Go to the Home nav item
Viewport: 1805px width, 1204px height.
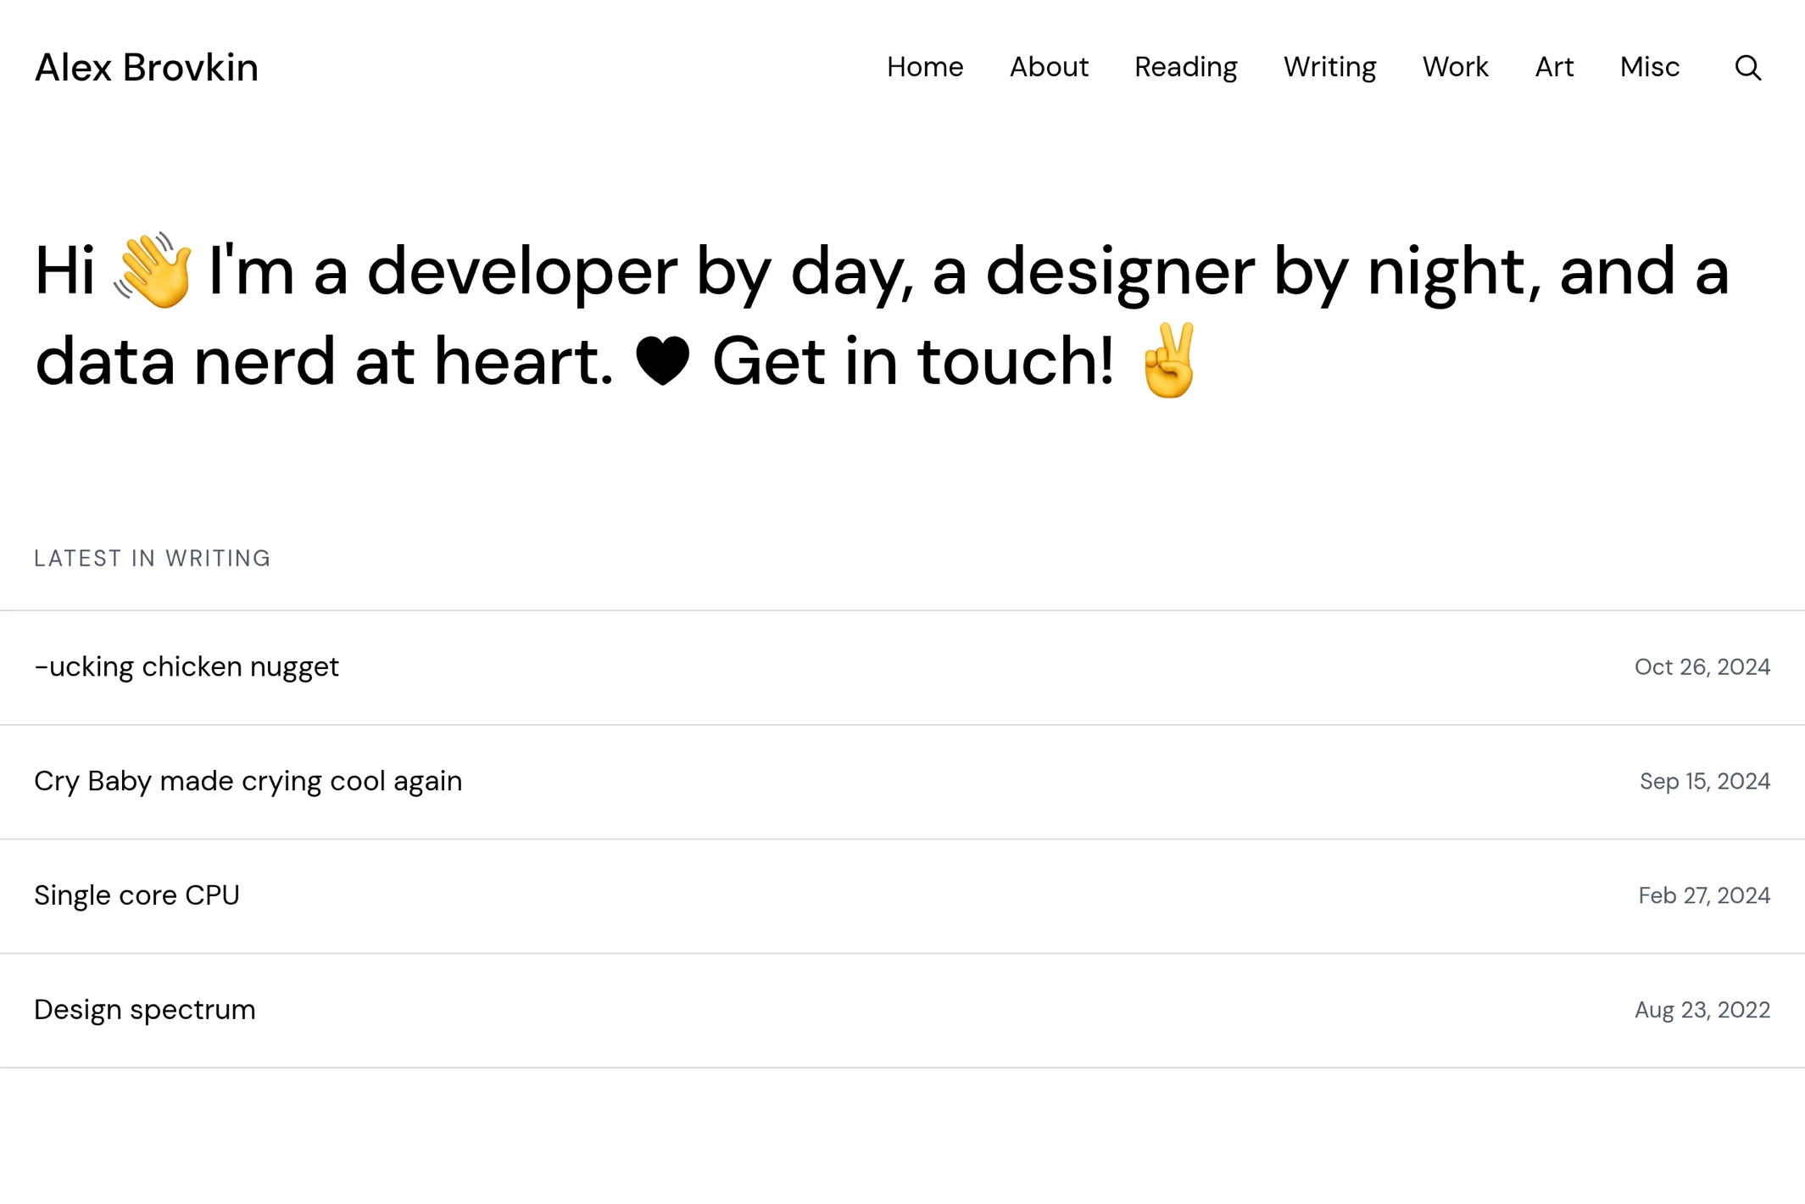[924, 67]
